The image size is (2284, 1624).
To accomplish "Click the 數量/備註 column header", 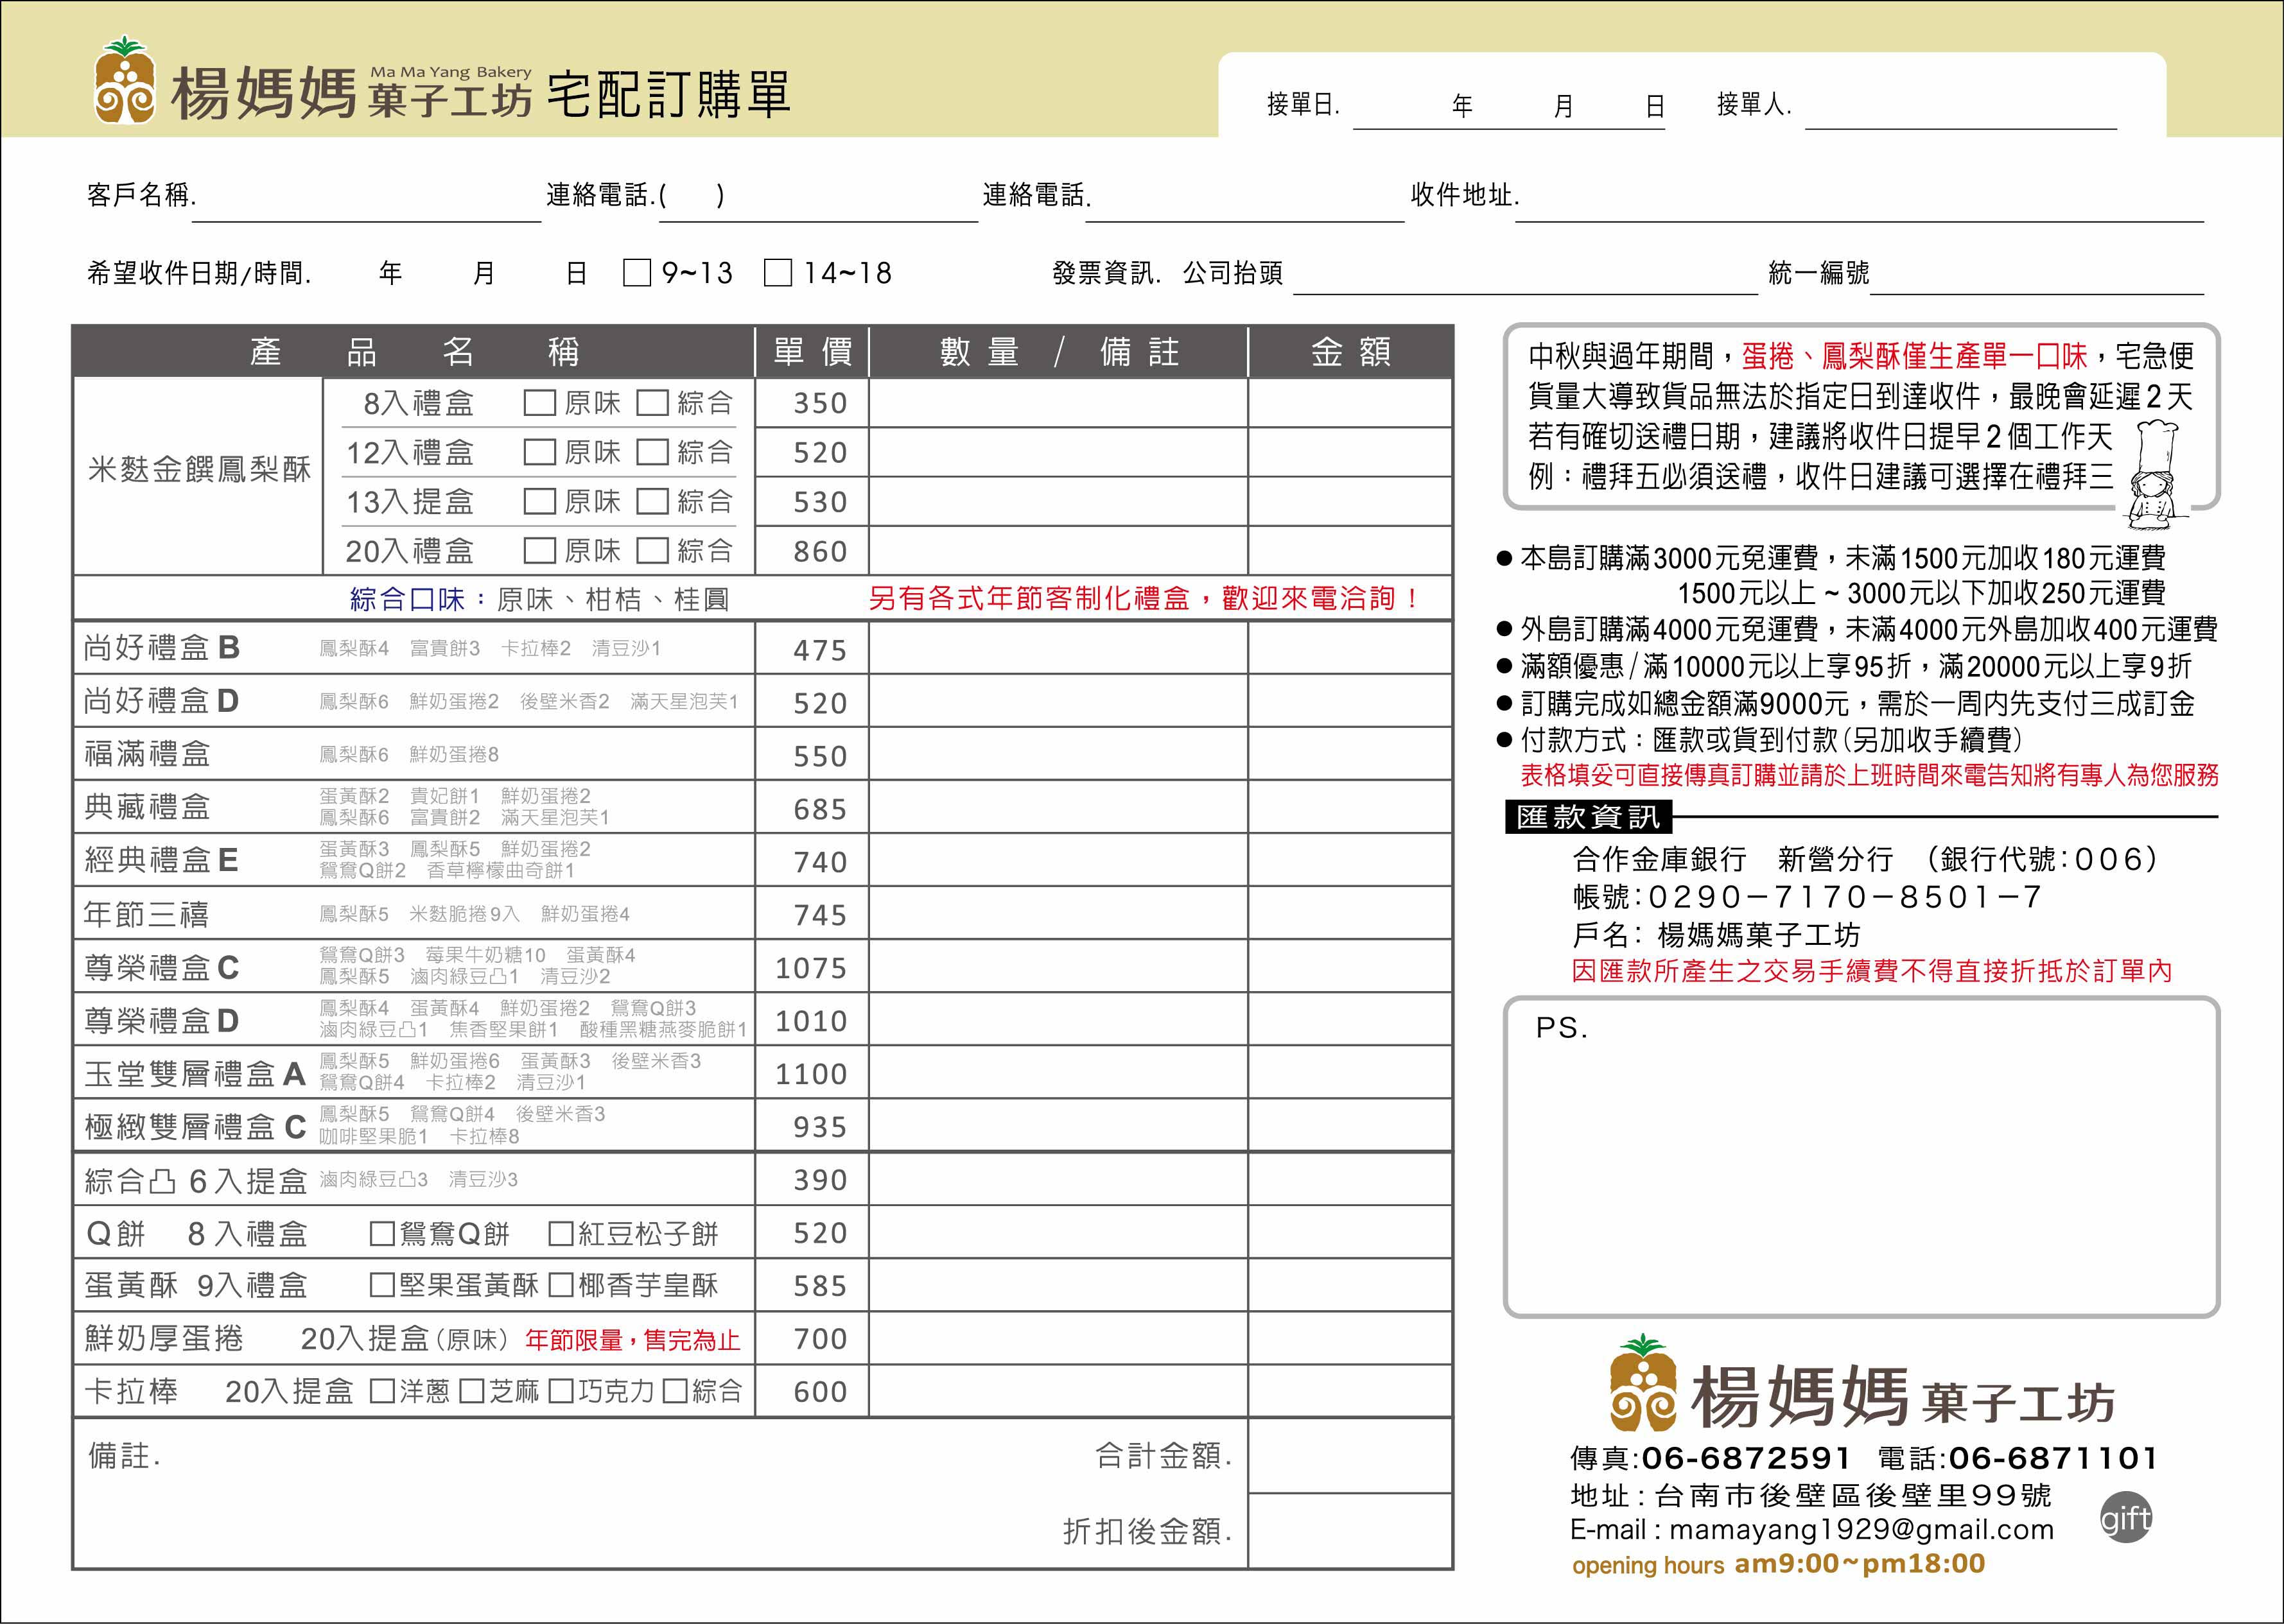I will pos(1058,352).
